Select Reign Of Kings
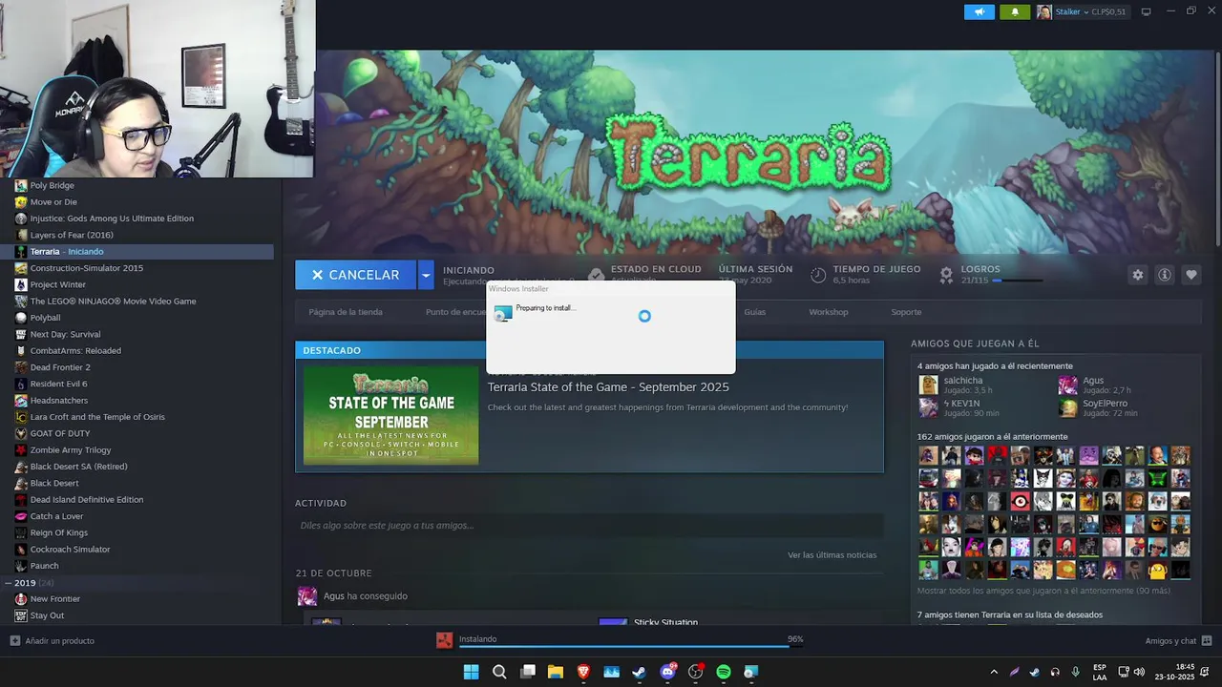The height and width of the screenshot is (687, 1222). click(x=58, y=532)
